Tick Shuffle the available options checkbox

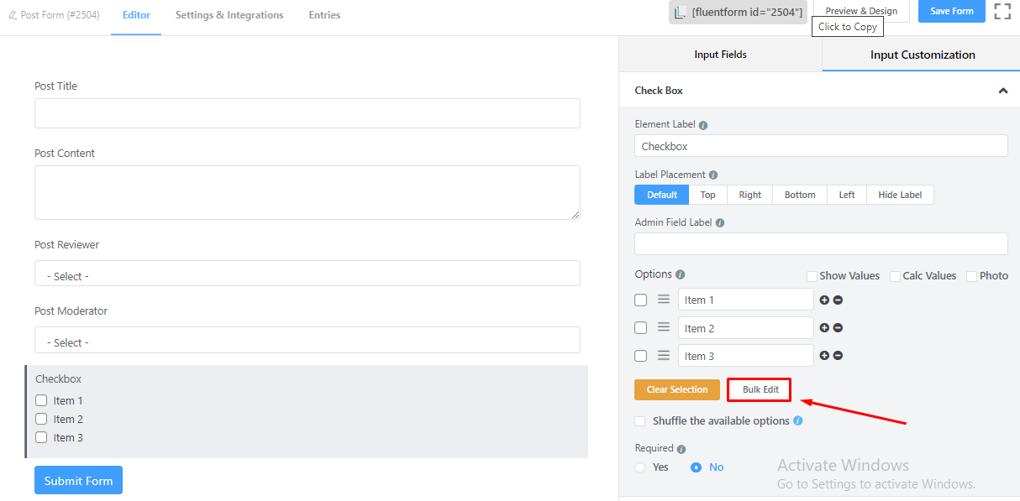point(640,421)
